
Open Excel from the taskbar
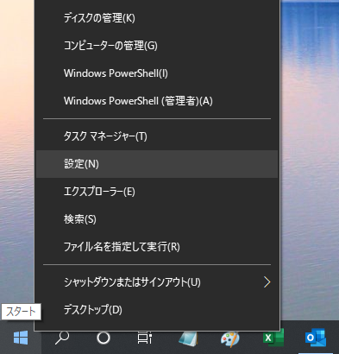[273, 338]
